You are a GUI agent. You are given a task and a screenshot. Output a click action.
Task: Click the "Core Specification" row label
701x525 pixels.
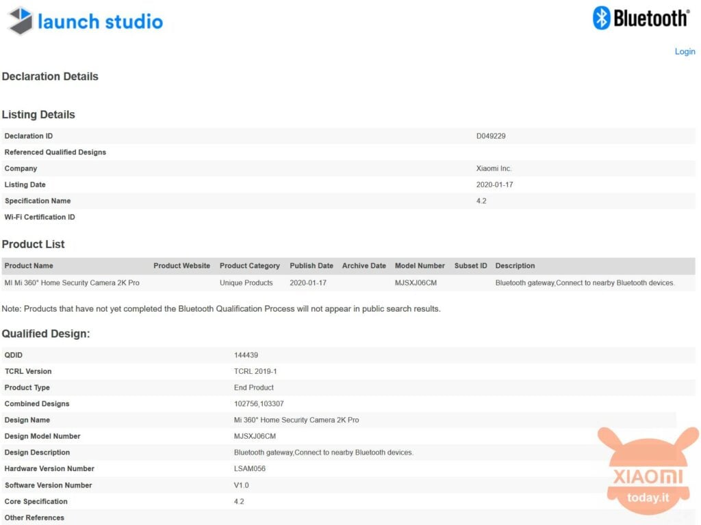(36, 502)
